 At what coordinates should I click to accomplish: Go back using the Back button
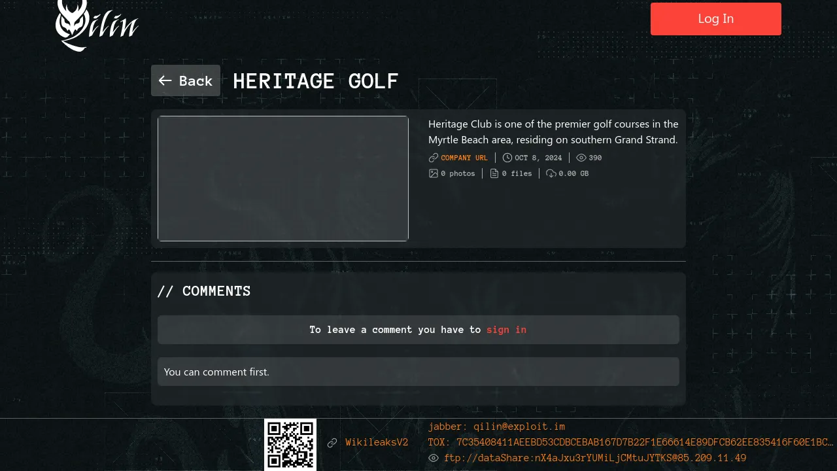[x=186, y=80]
